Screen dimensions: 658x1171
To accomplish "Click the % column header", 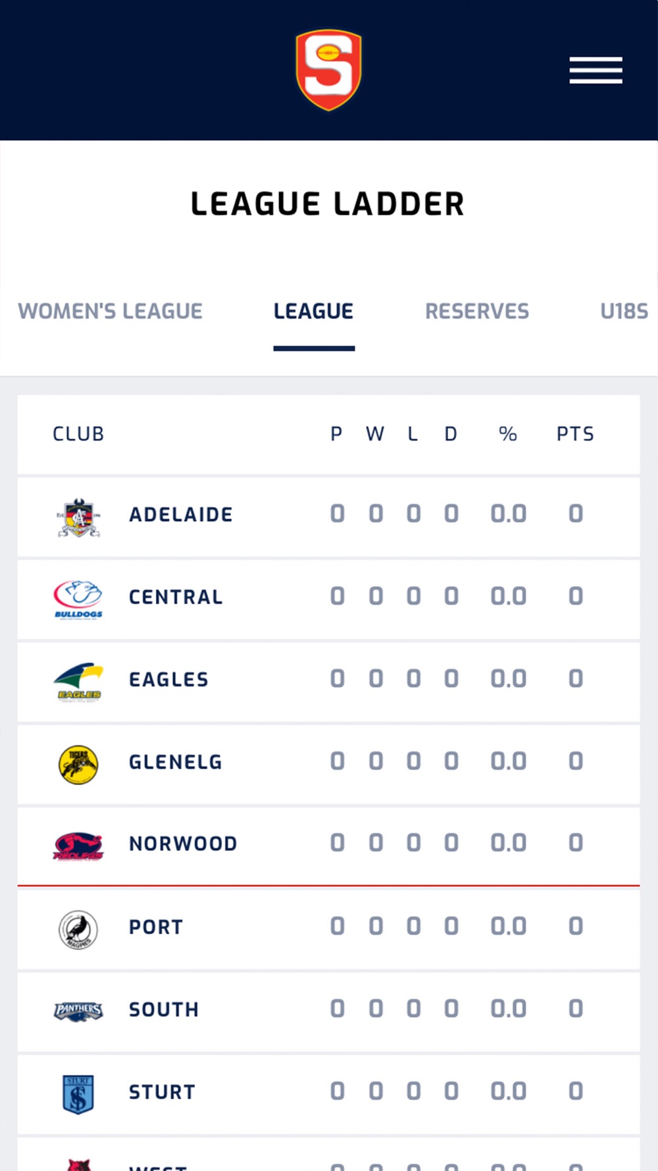I will click(x=507, y=434).
